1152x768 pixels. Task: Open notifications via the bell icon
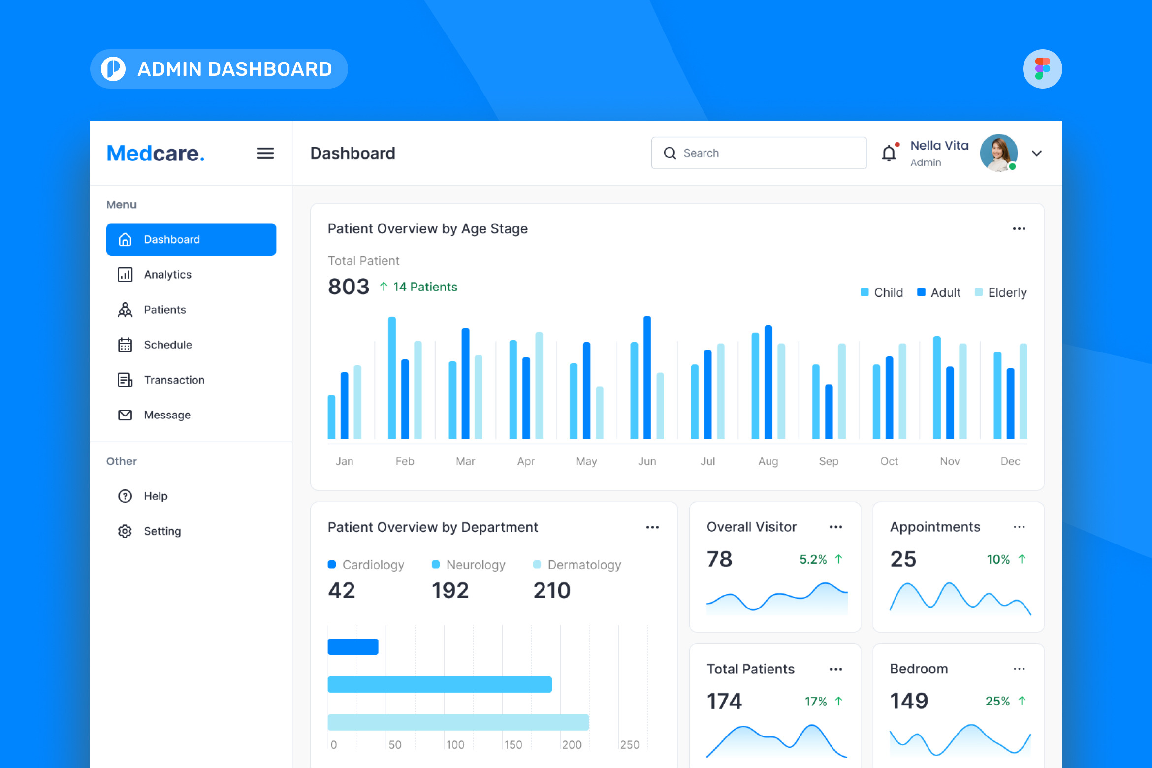[x=889, y=153]
